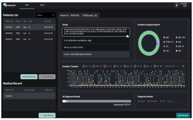Click the magnifier icon in search box
193x120 pixels.
53,15
